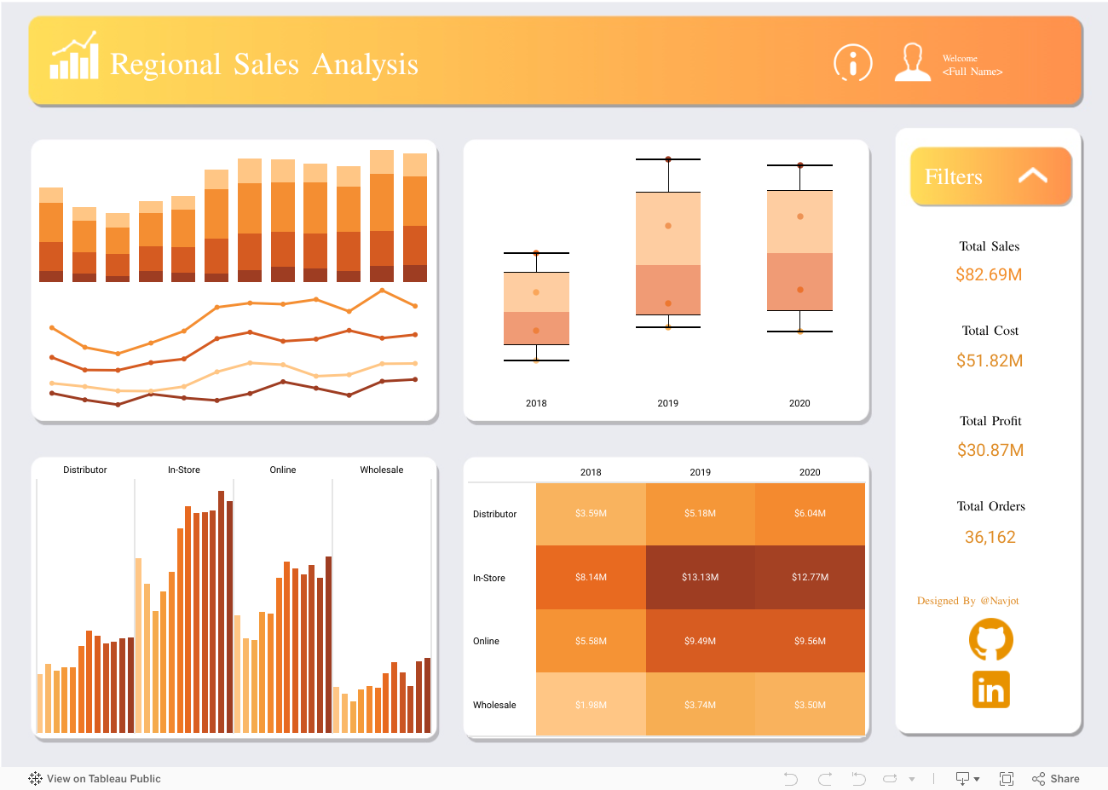1108x790 pixels.
Task: Click the Distributor row label in heatmap
Action: click(x=494, y=514)
